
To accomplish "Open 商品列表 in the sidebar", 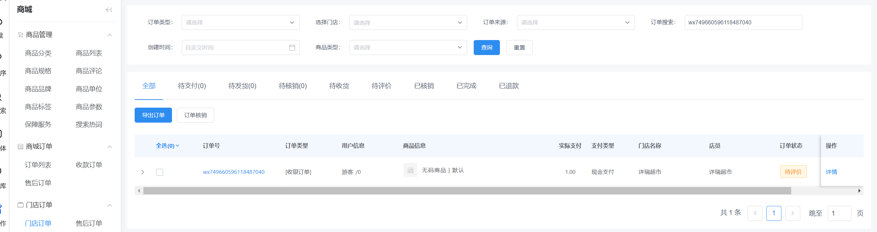I will [x=89, y=53].
